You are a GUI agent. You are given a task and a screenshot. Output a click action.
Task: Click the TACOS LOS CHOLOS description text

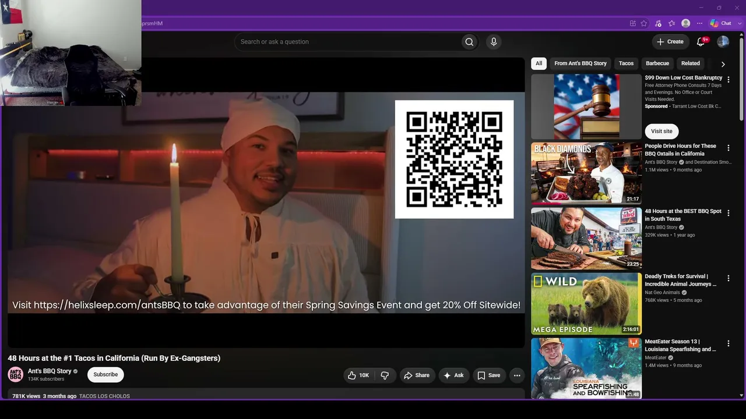pos(104,396)
